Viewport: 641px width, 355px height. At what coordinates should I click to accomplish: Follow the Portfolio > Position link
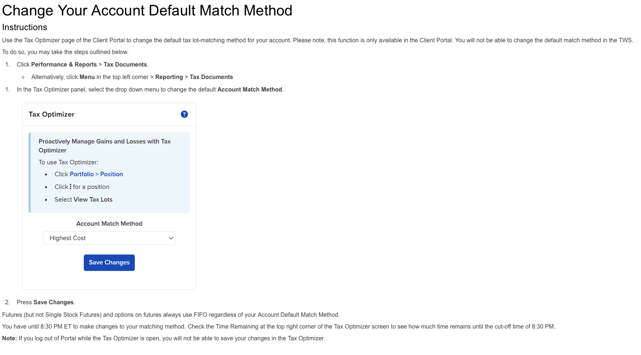click(96, 174)
